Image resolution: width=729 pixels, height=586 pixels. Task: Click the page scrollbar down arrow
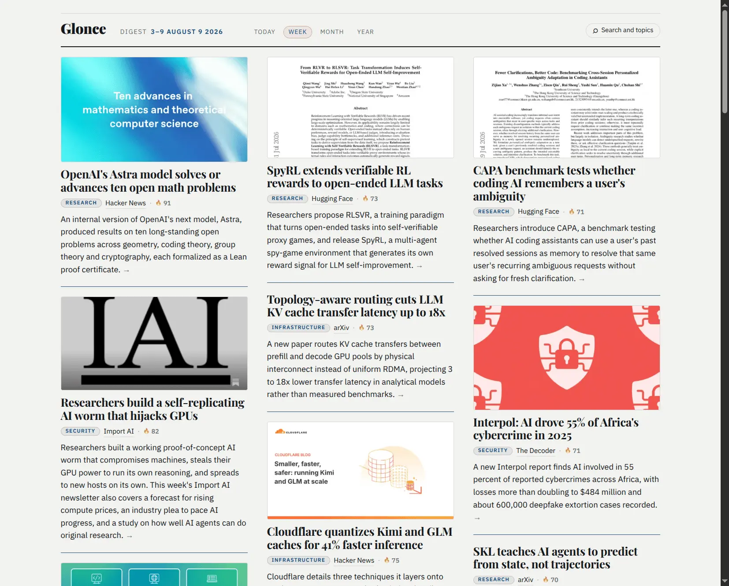[x=725, y=582]
